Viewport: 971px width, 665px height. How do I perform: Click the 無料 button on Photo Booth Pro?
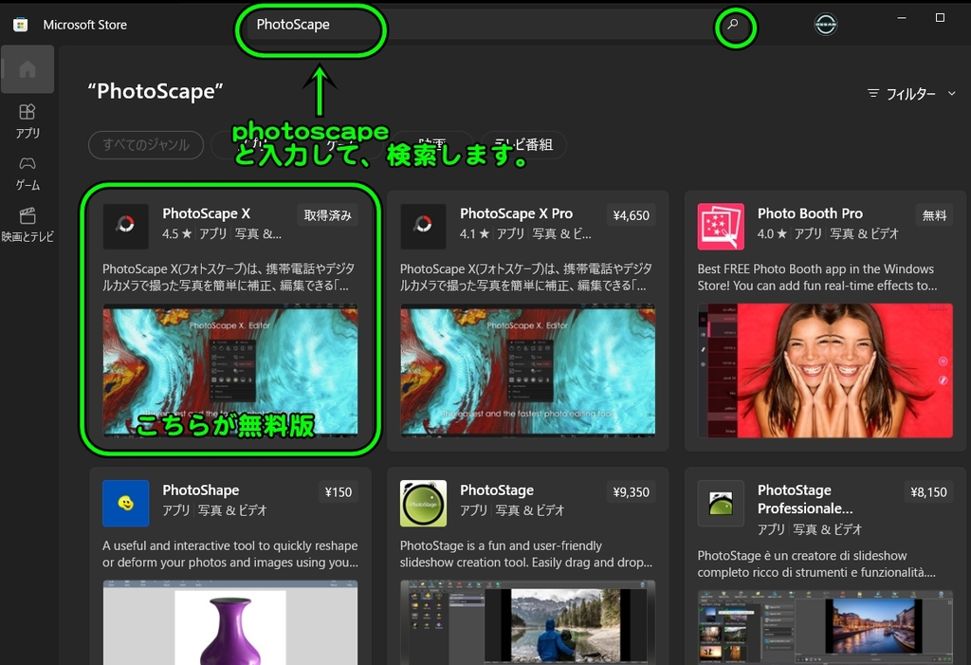tap(934, 215)
